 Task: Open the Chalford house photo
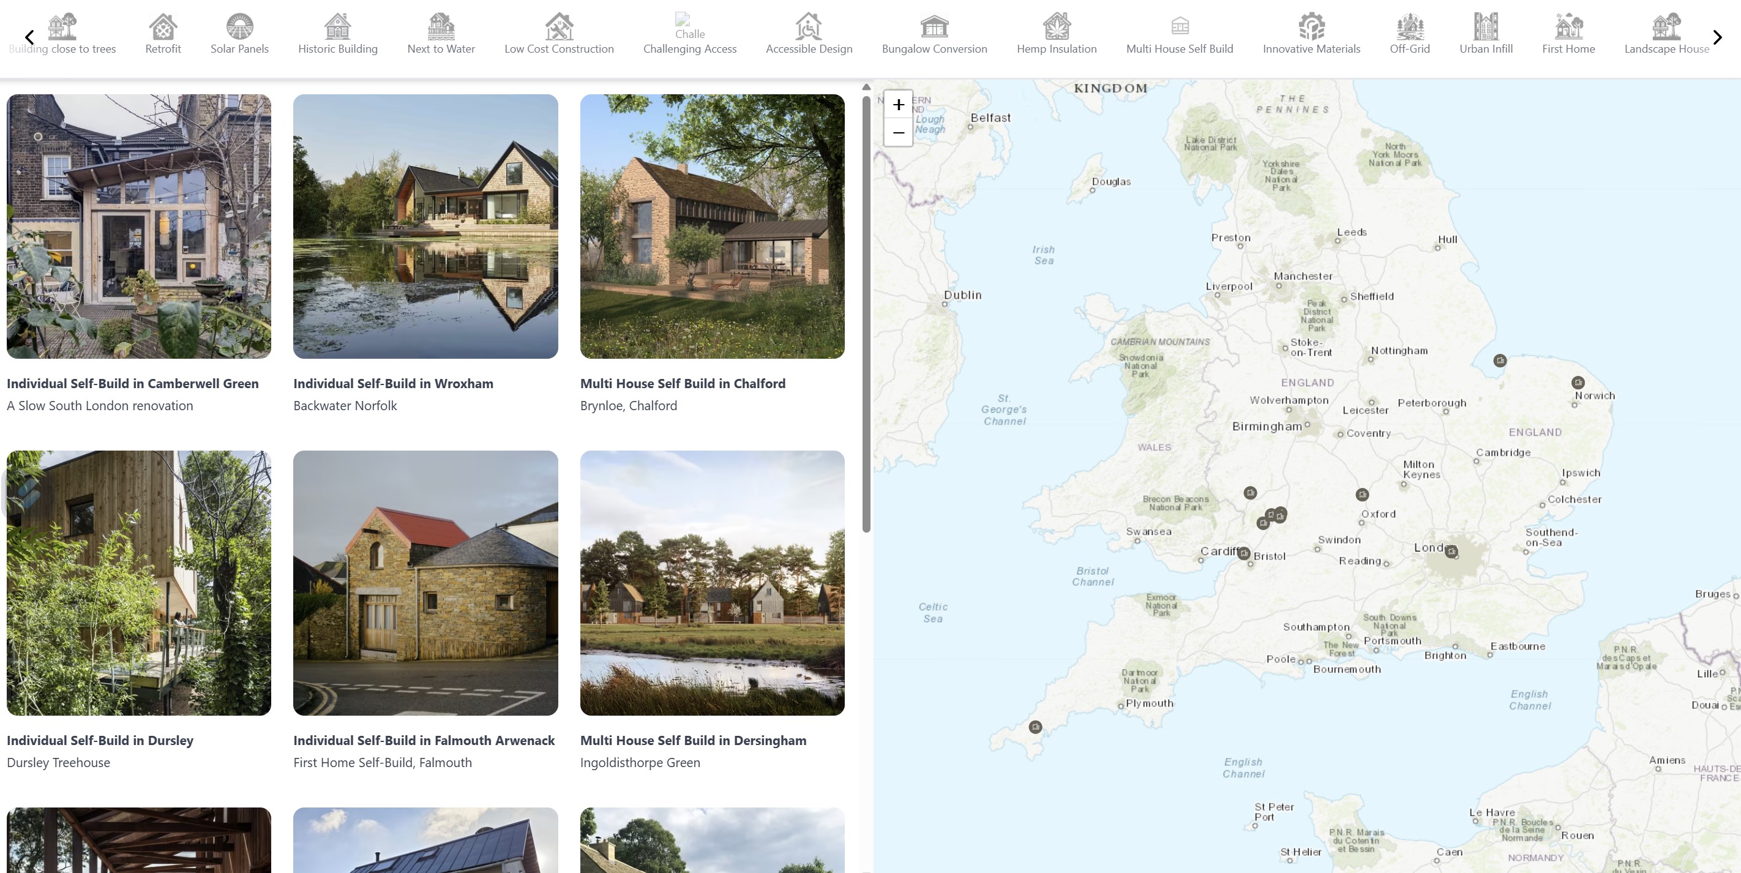tap(713, 227)
